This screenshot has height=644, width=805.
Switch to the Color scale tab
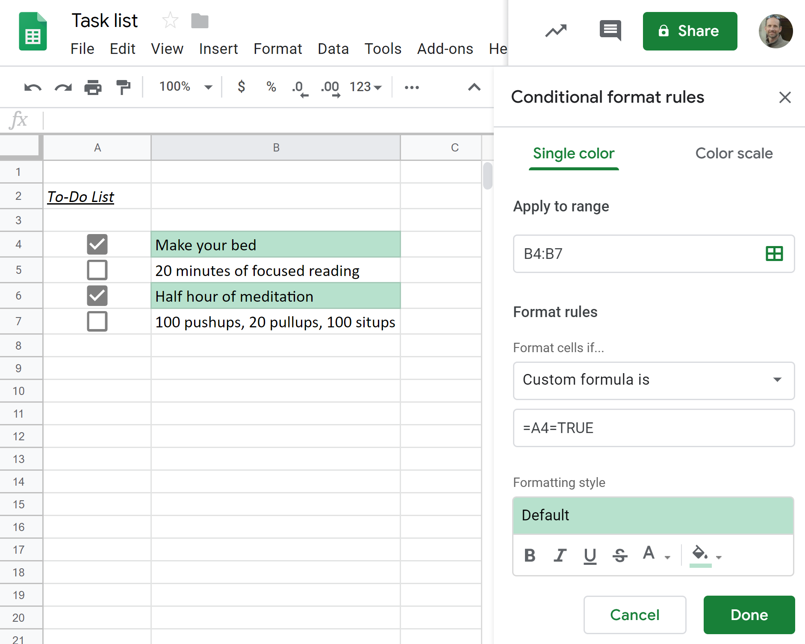click(734, 154)
